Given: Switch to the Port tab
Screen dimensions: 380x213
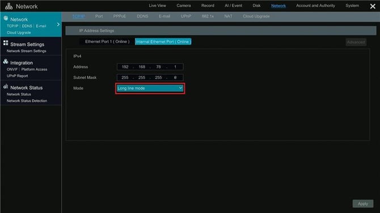Looking at the screenshot, I should tap(99, 16).
